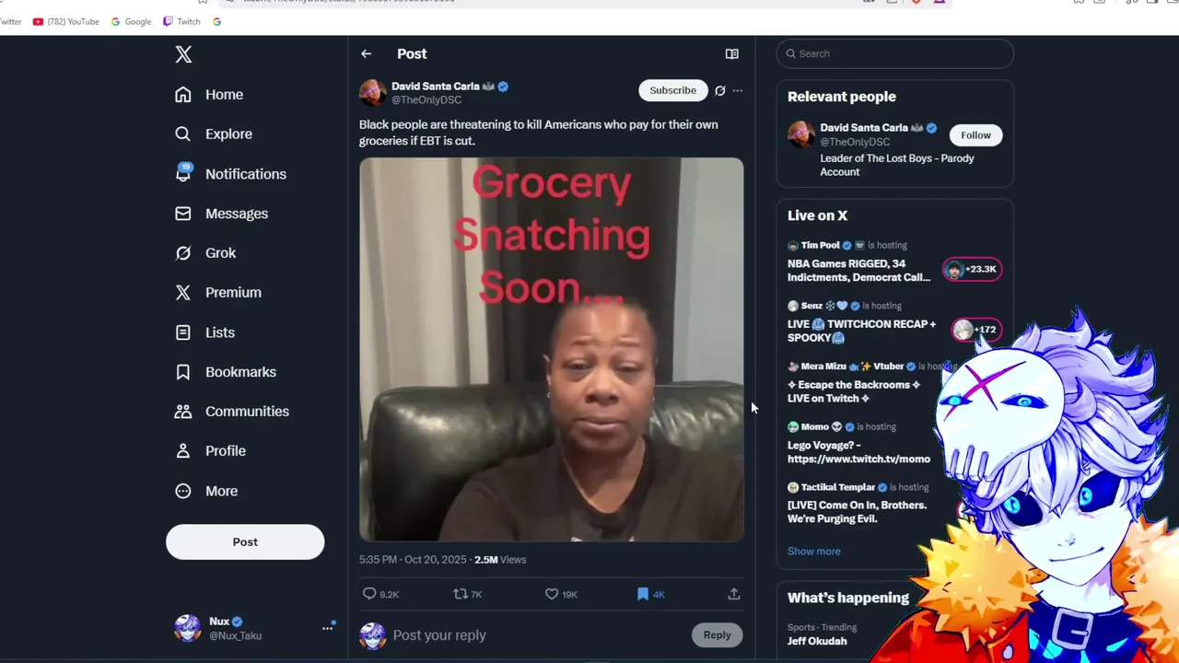This screenshot has height=663, width=1179.
Task: Click the Grok icon beside Subscribe
Action: coord(720,90)
